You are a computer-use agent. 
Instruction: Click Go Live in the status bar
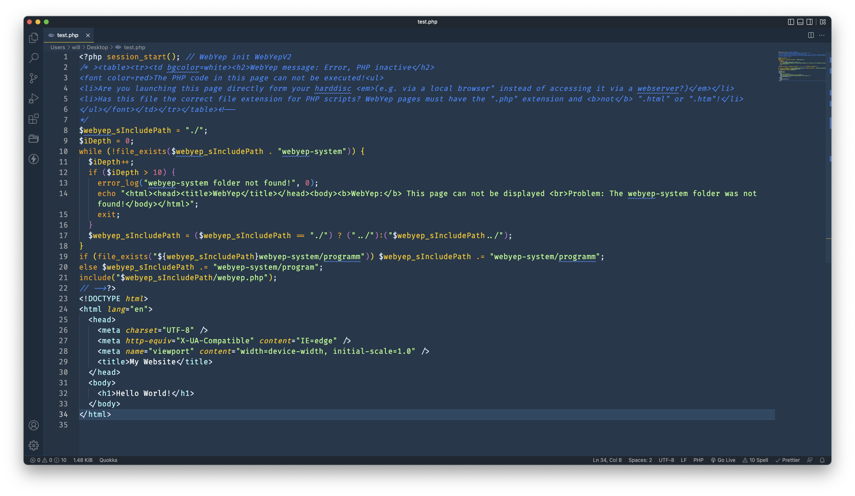[x=723, y=460]
